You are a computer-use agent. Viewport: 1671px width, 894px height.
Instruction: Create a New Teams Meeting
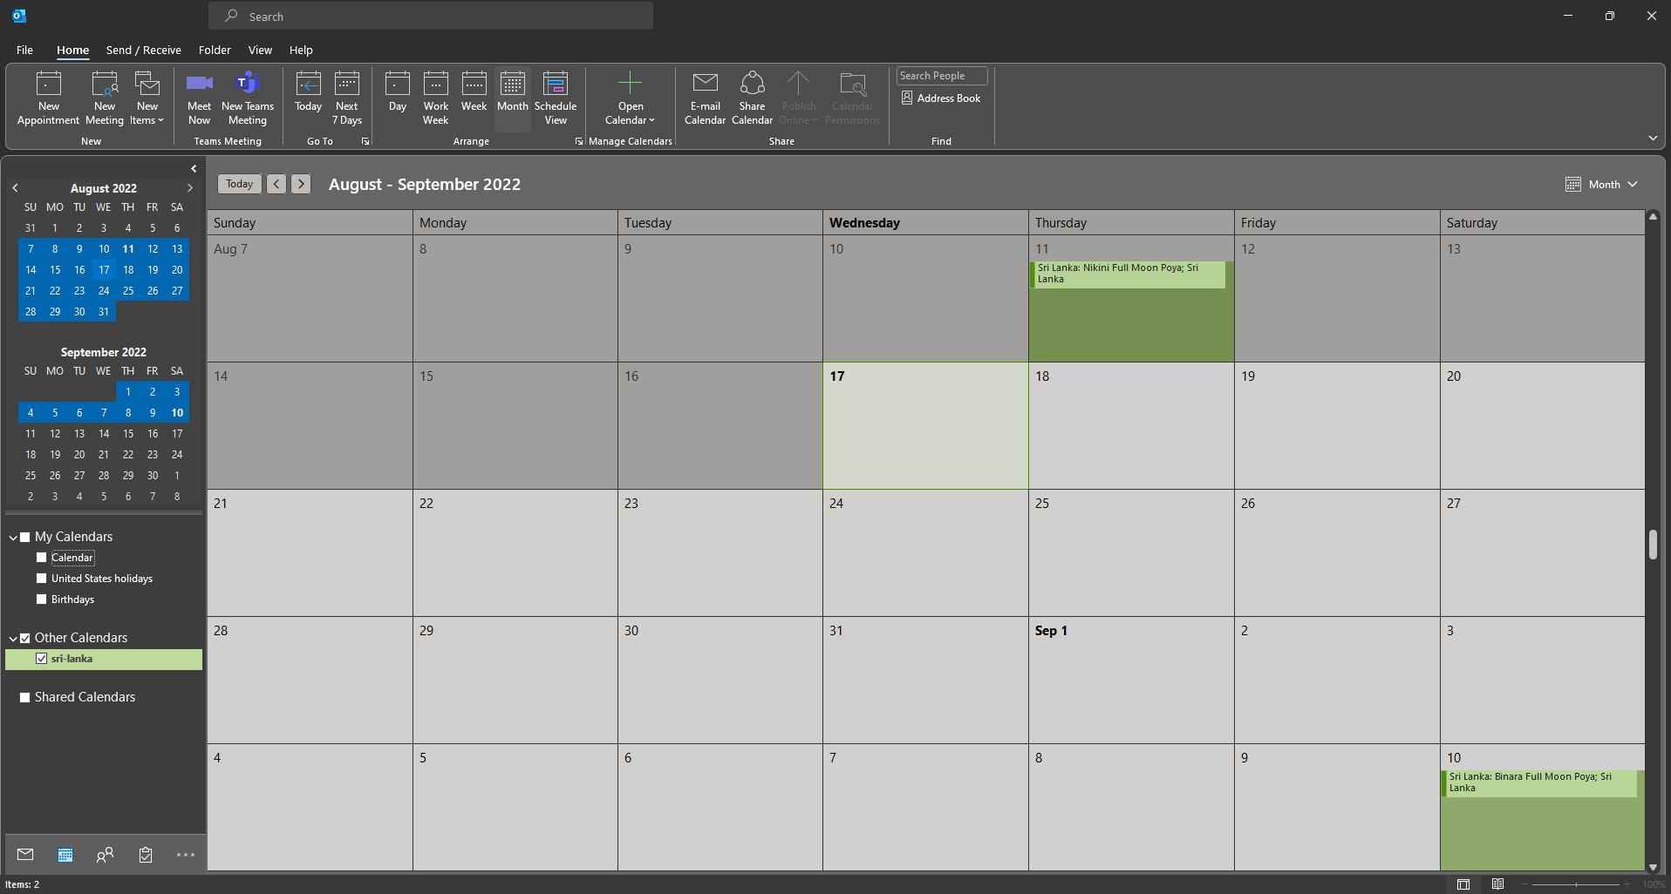(x=248, y=98)
